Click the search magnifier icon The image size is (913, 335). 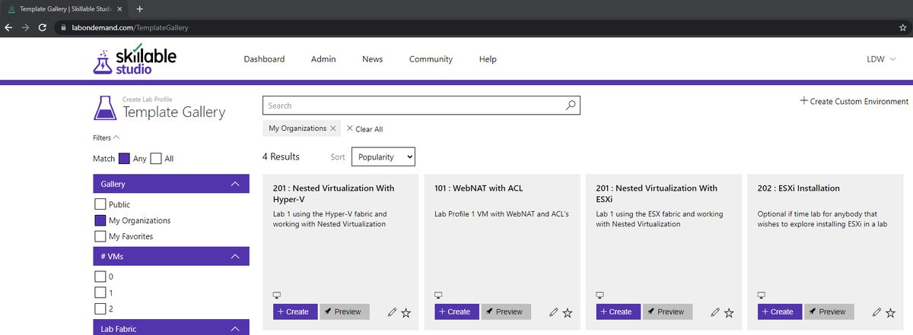pos(571,106)
